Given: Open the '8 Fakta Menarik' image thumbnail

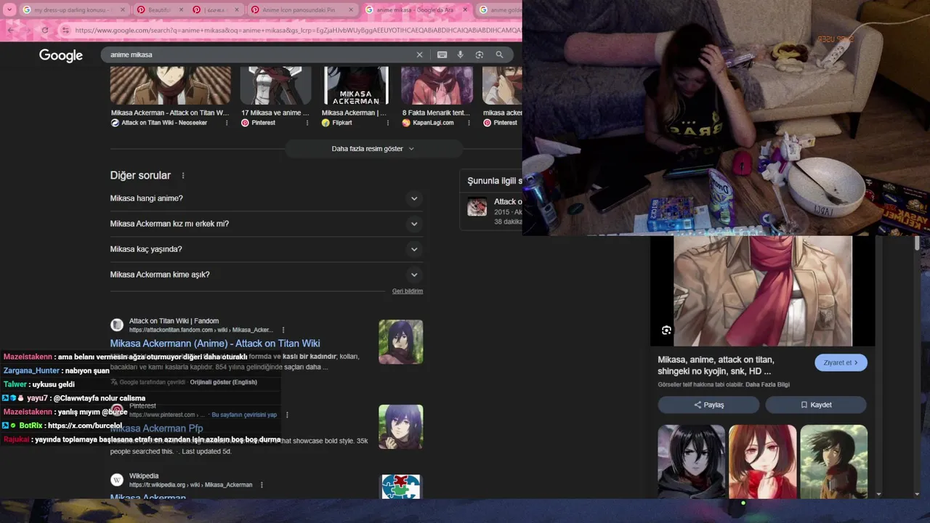Looking at the screenshot, I should pos(437,85).
